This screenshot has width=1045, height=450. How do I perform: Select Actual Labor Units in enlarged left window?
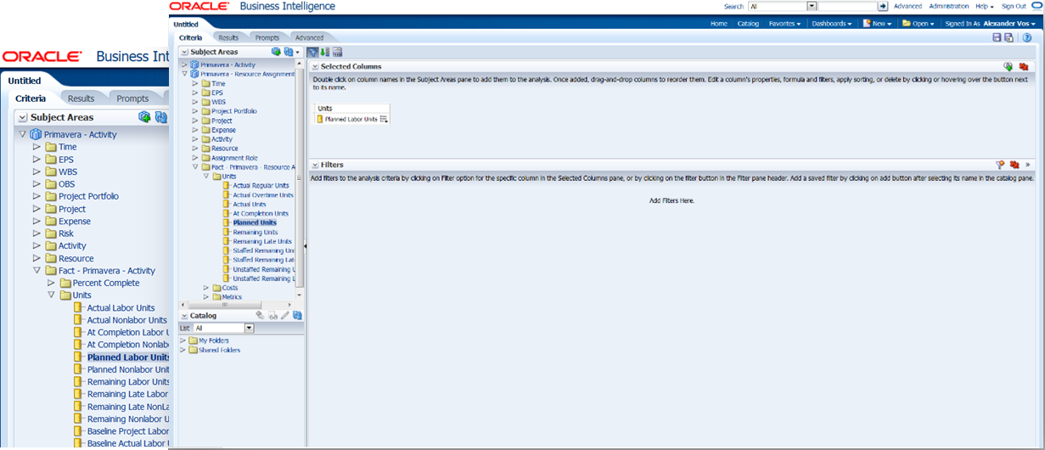pos(121,307)
